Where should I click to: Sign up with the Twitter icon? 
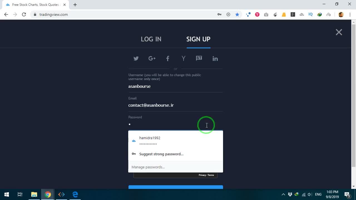pyautogui.click(x=136, y=58)
